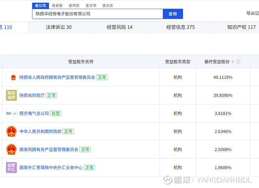Open the 法律诉讼 30 tab
Viewport: 259px width, 188px height.
(x=59, y=27)
